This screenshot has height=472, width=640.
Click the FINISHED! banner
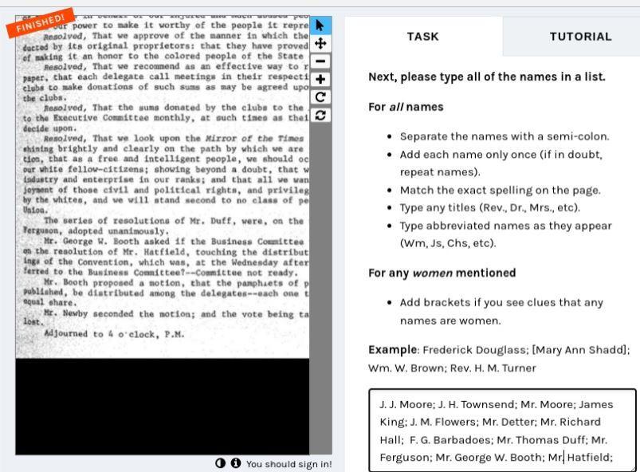[x=41, y=23]
